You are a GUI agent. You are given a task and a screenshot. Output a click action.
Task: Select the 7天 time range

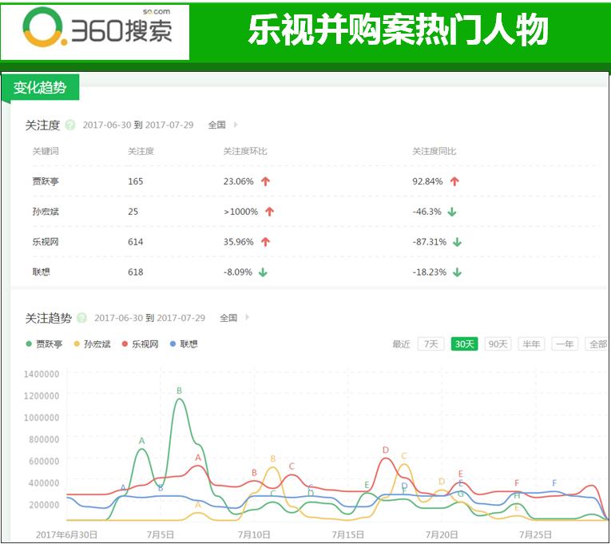[431, 344]
